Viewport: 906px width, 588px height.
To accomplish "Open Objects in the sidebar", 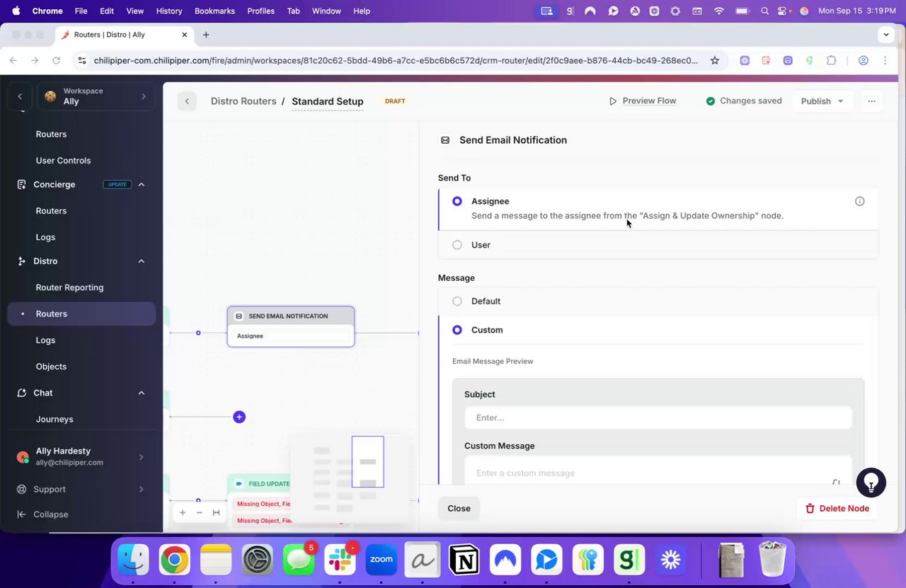I will point(51,367).
